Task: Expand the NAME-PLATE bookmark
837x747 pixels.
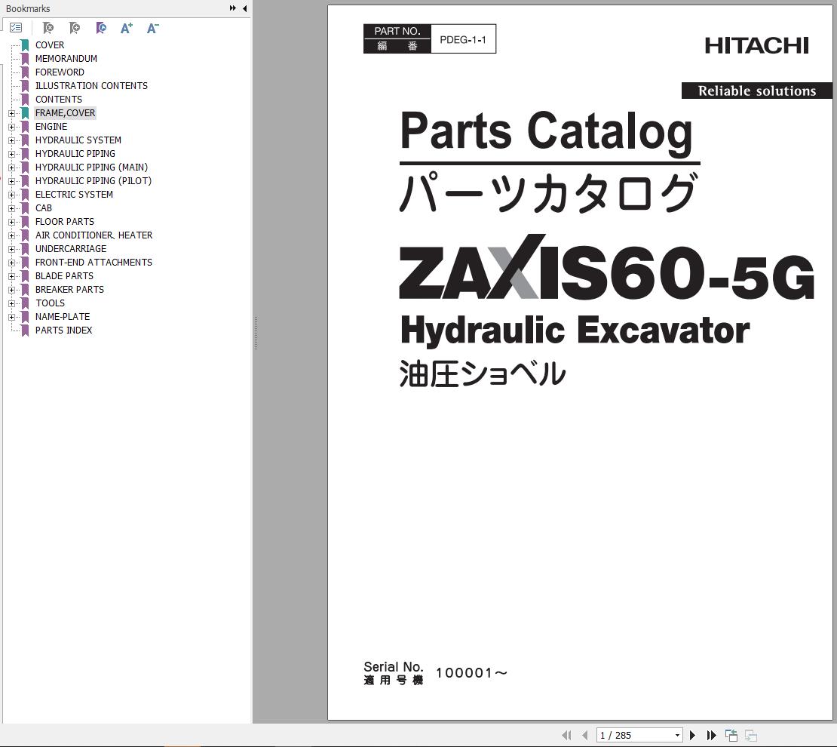Action: (x=12, y=317)
